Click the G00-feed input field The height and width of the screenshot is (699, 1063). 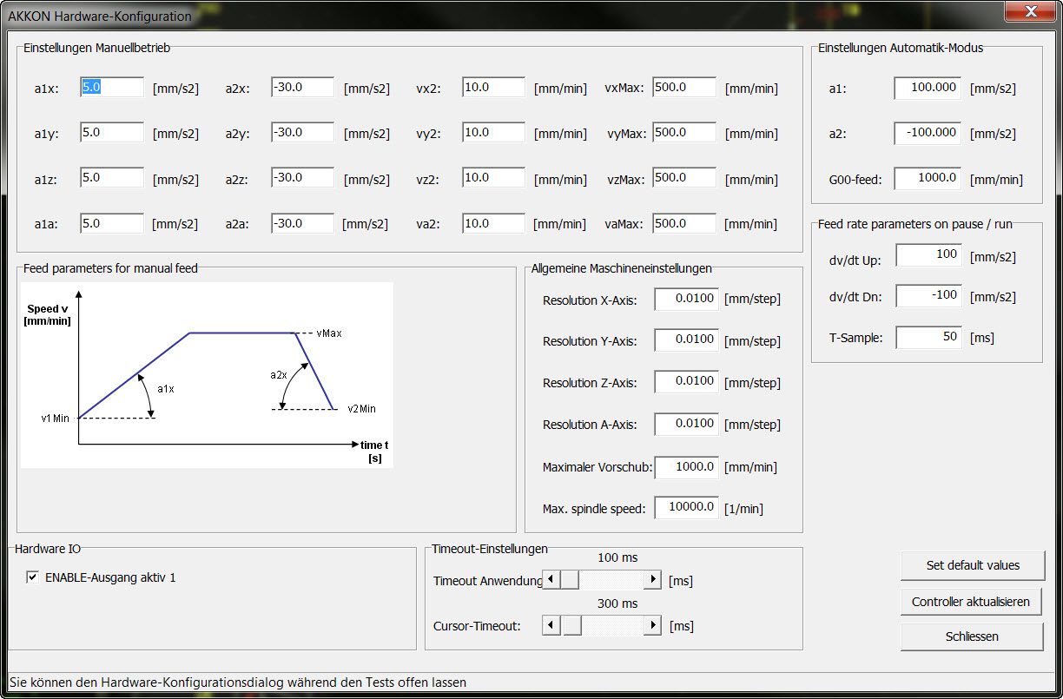[x=928, y=179]
